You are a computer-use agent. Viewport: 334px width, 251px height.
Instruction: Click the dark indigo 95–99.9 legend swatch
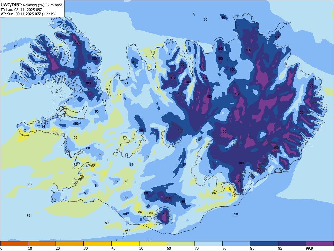292,244
